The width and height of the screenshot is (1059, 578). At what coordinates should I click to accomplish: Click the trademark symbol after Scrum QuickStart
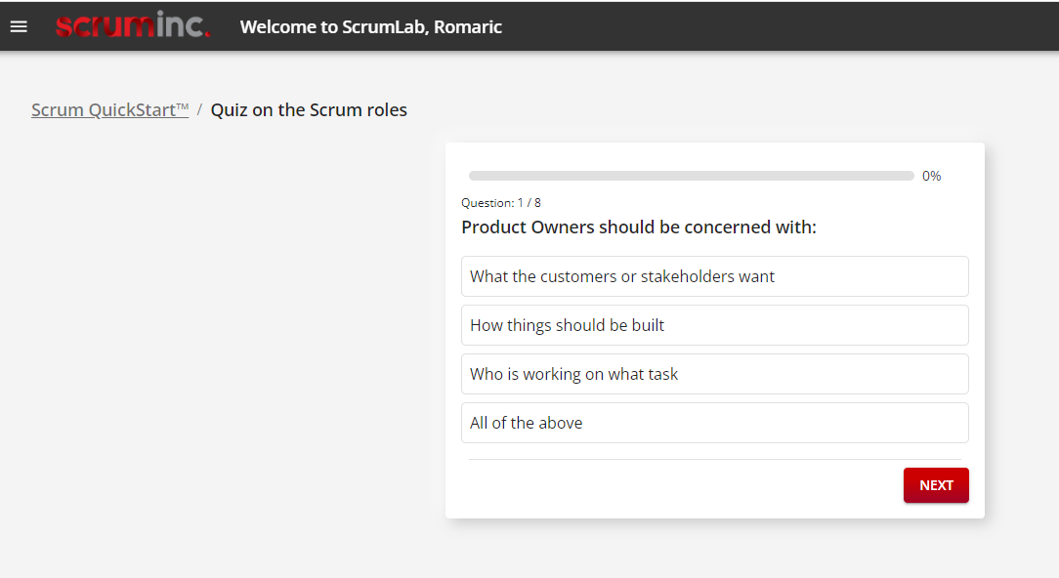(x=183, y=106)
